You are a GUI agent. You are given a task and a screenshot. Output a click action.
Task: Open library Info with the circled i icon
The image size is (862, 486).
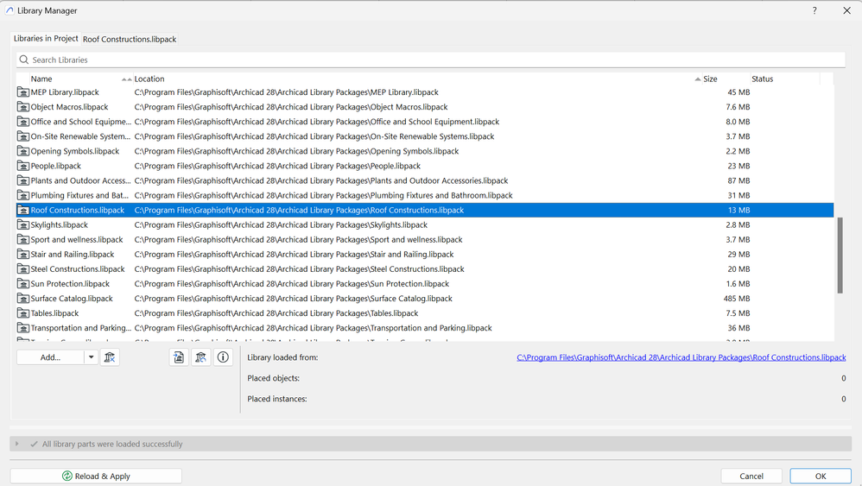coord(223,357)
